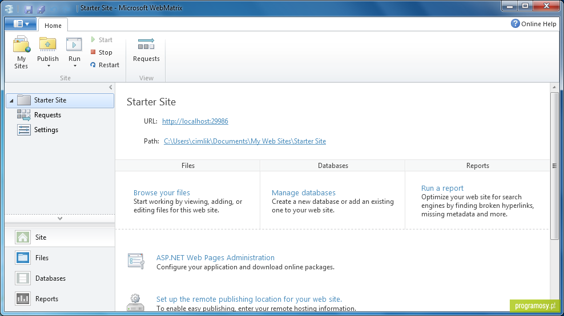
Task: Click the remote publishing gear server icon
Action: [x=136, y=302]
